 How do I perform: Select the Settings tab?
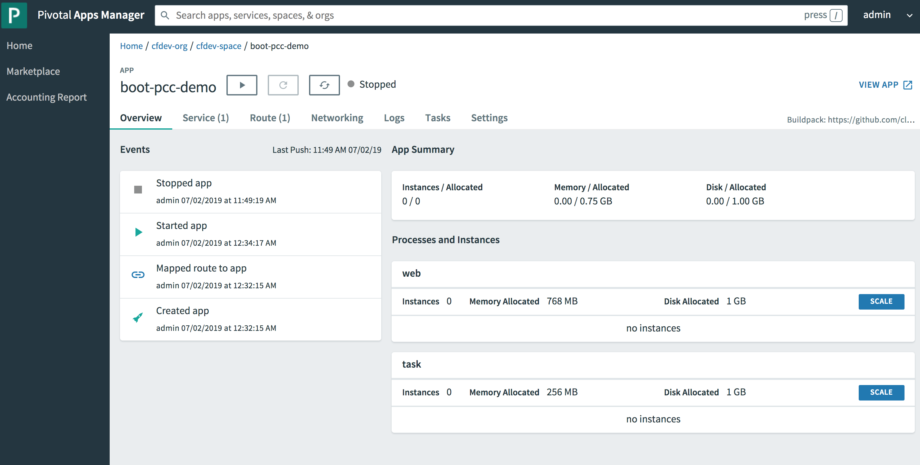[489, 117]
